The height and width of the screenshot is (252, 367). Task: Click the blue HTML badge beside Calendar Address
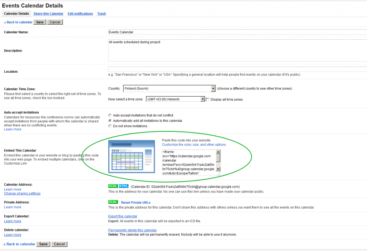pyautogui.click(x=123, y=186)
